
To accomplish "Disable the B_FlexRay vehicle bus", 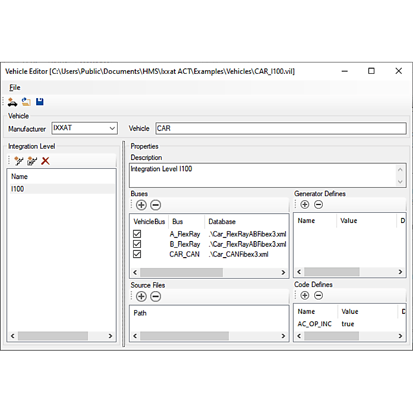I will (137, 244).
